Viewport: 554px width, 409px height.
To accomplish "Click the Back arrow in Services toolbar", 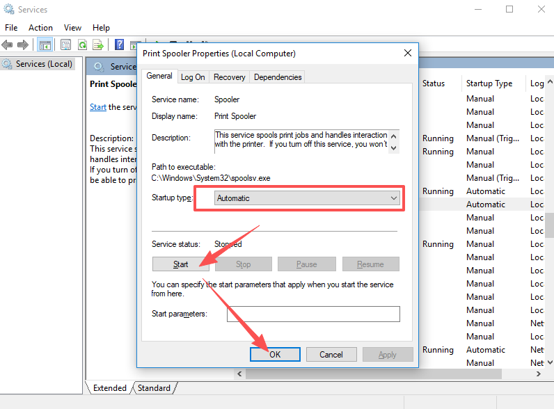I will [x=7, y=45].
